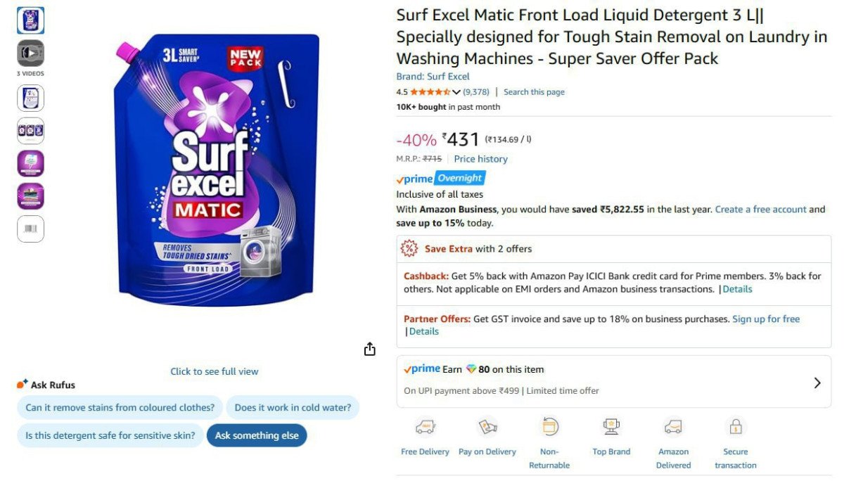Screen dimensions: 844x481
Task: Expand the Prime Earn offer chevron
Action: (817, 383)
